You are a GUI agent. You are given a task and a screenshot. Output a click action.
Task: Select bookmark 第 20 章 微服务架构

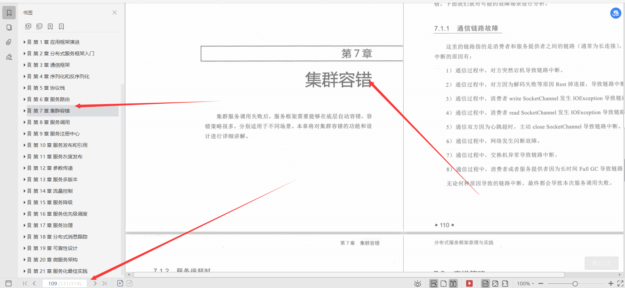pos(55,260)
